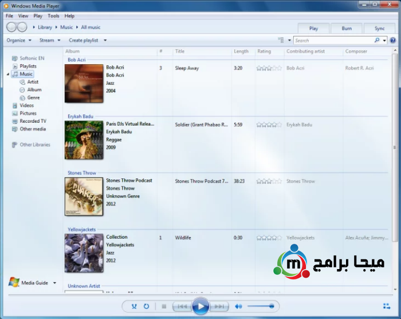The width and height of the screenshot is (401, 319).
Task: Click All music in the breadcrumb
Action: coord(91,27)
